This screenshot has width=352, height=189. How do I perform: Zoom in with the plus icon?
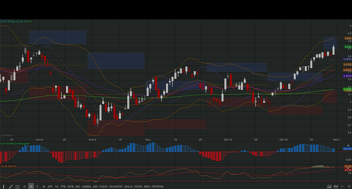349,186
